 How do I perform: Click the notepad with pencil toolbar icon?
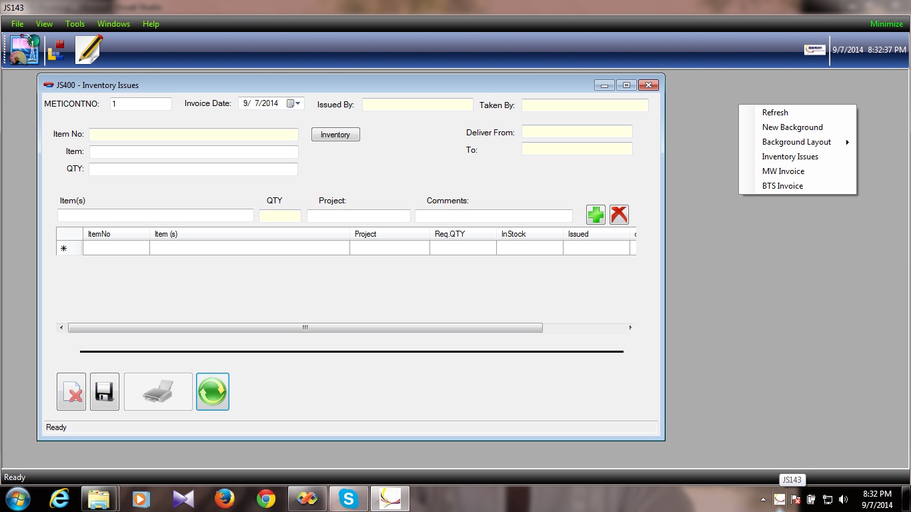tap(89, 50)
